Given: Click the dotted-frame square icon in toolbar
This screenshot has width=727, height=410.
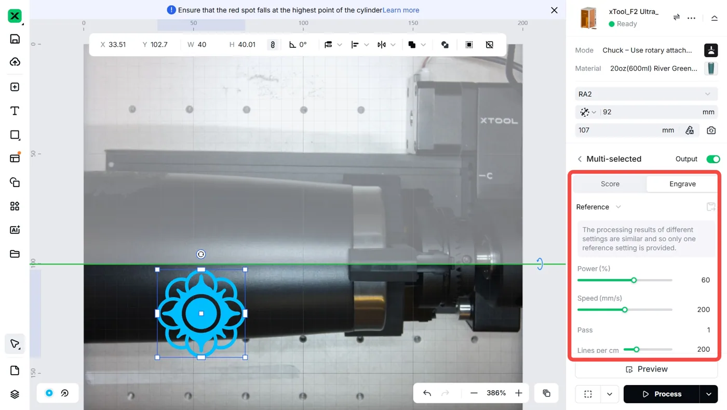Looking at the screenshot, I should [469, 45].
